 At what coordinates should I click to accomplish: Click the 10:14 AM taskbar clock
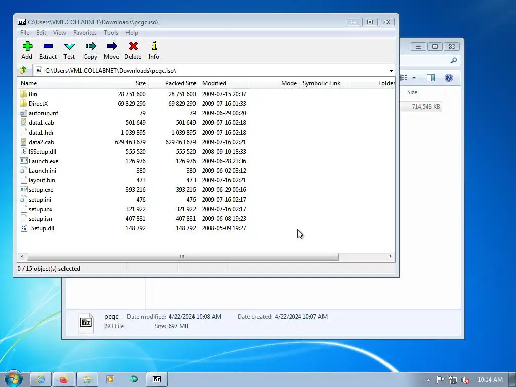(x=490, y=380)
